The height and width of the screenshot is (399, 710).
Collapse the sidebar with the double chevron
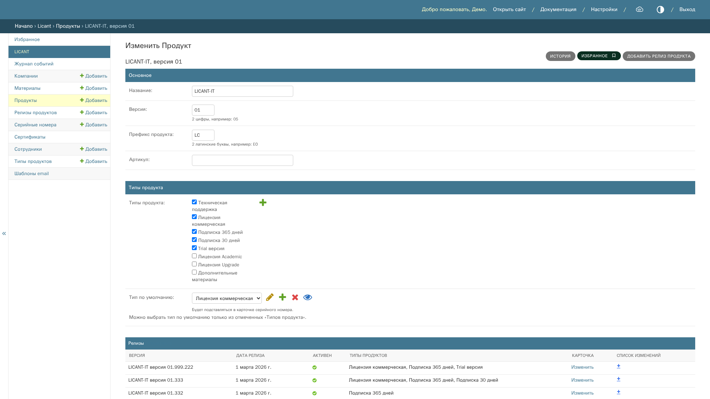pyautogui.click(x=4, y=233)
